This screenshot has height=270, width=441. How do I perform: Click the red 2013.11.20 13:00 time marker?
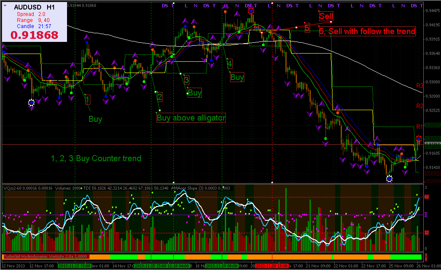(272, 266)
